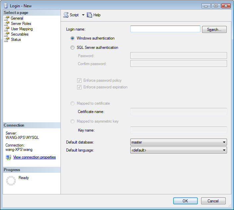Switch to Server Roles page
The width and height of the screenshot is (234, 210).
(x=21, y=24)
